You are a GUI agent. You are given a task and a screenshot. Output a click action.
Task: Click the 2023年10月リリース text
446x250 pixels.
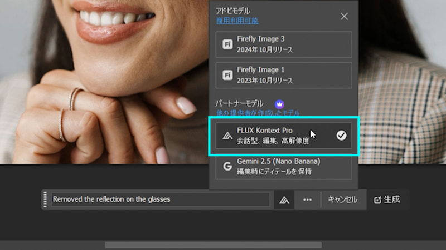pos(265,81)
